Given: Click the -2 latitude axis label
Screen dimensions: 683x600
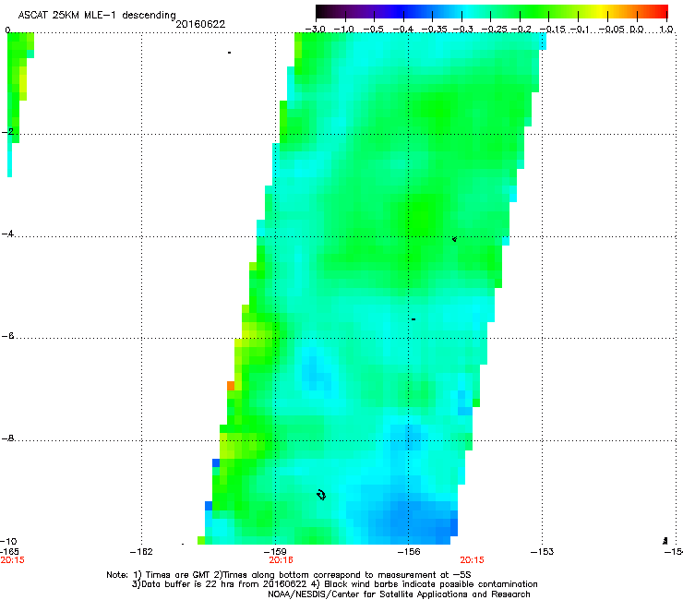Looking at the screenshot, I should 7,131.
